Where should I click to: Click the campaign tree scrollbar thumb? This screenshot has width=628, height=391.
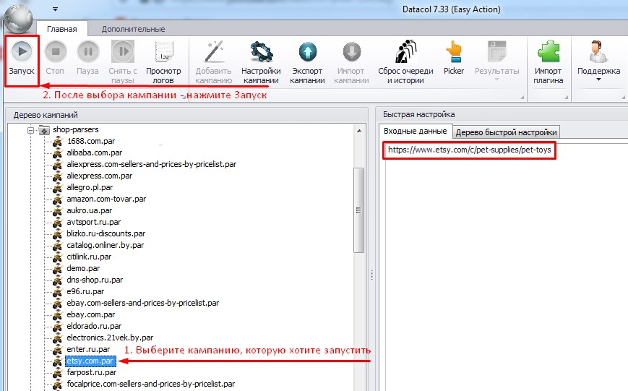point(359,210)
